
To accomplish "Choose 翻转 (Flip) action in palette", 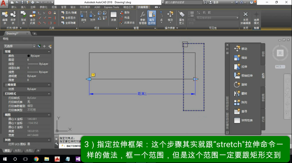I will click(241, 93).
